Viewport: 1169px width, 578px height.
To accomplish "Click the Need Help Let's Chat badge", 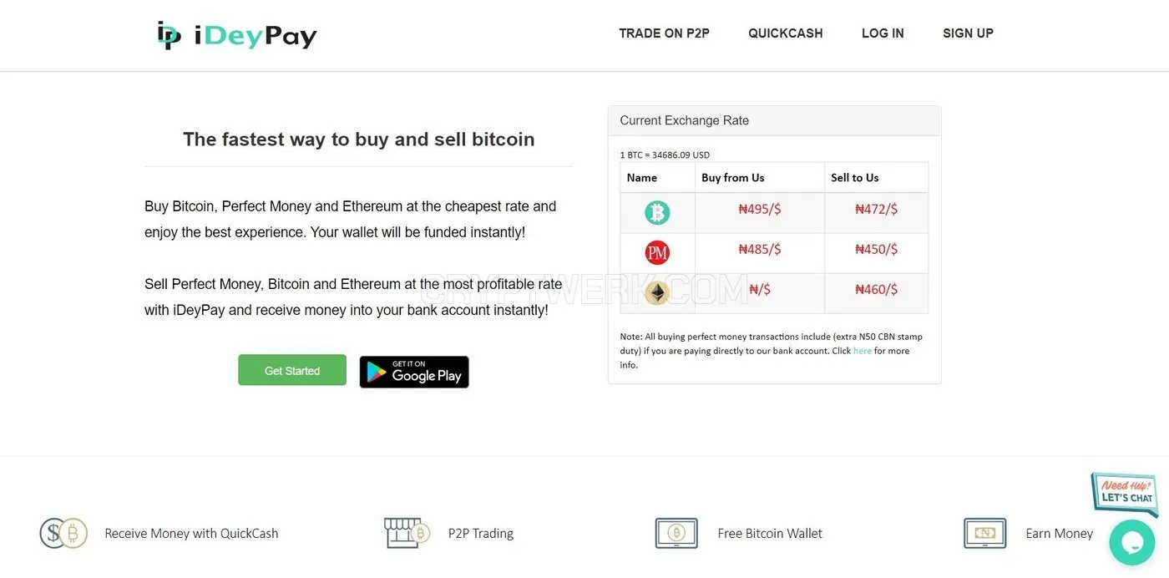I will point(1125,494).
